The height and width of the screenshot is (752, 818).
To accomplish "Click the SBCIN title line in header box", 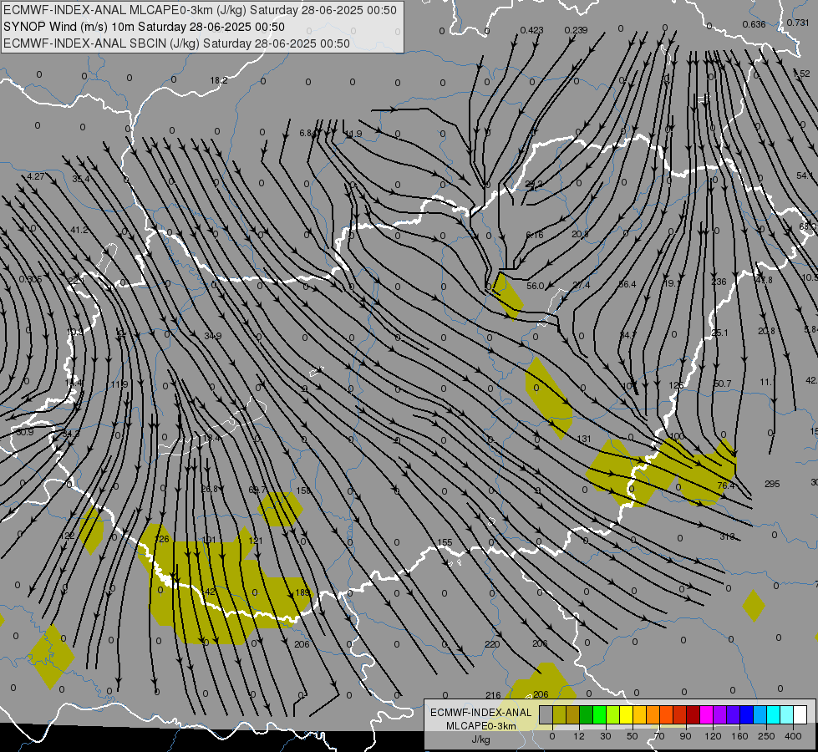I will (x=176, y=43).
